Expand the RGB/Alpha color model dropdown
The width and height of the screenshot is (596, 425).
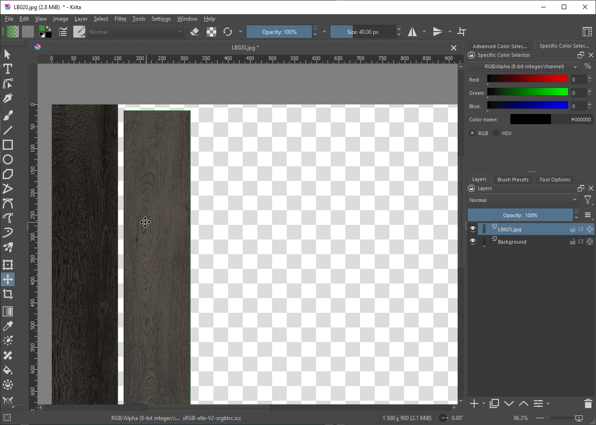(524, 66)
